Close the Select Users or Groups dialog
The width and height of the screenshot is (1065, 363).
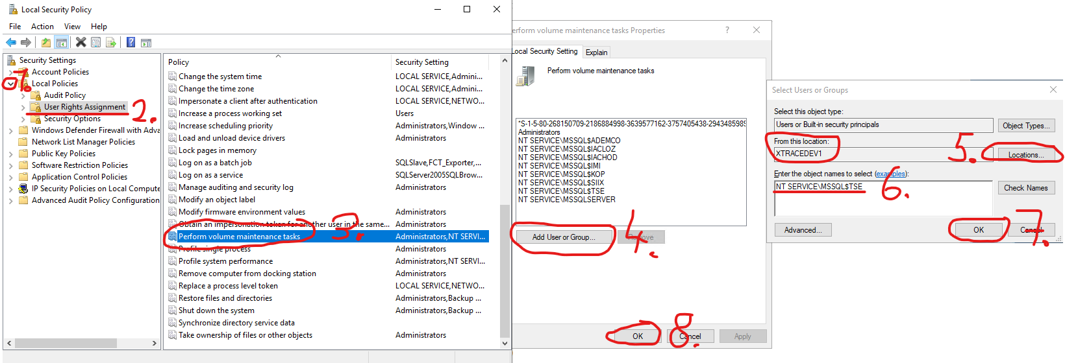[1053, 89]
